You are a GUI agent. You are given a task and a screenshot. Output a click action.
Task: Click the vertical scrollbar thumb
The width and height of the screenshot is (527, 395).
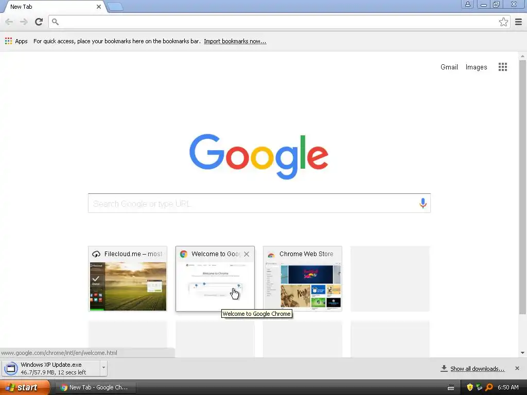click(522, 187)
